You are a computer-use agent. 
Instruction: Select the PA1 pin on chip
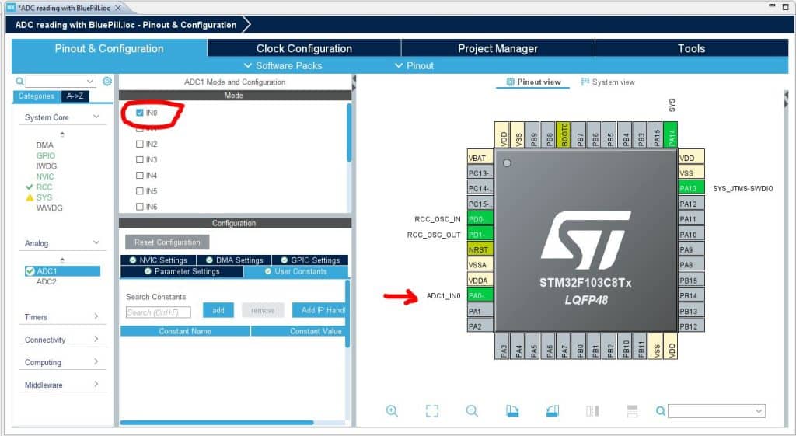pos(480,311)
